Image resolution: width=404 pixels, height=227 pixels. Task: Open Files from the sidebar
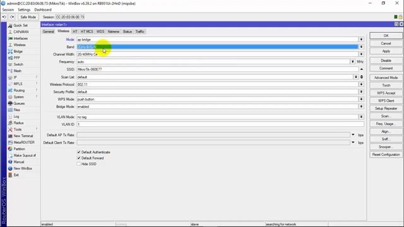point(17,110)
